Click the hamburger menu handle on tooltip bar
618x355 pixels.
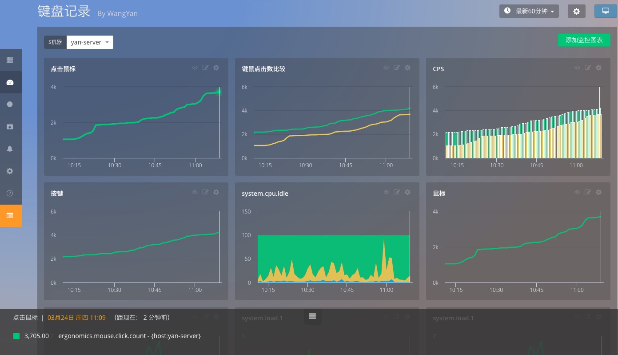[312, 316]
